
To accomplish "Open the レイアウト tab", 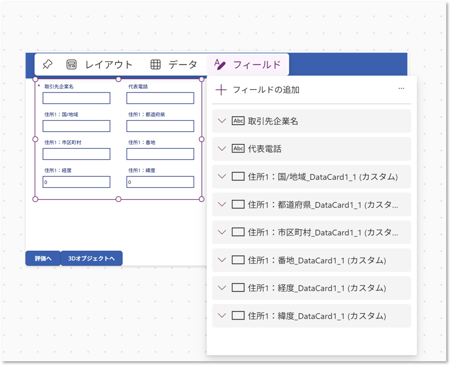I will click(100, 65).
